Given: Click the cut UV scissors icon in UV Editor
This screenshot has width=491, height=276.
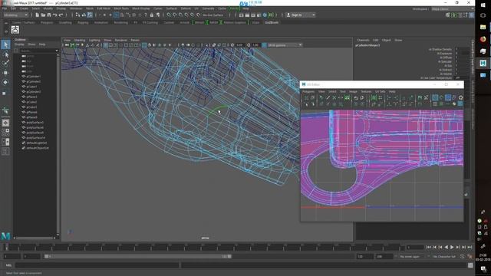Looking at the screenshot, I should (x=334, y=97).
